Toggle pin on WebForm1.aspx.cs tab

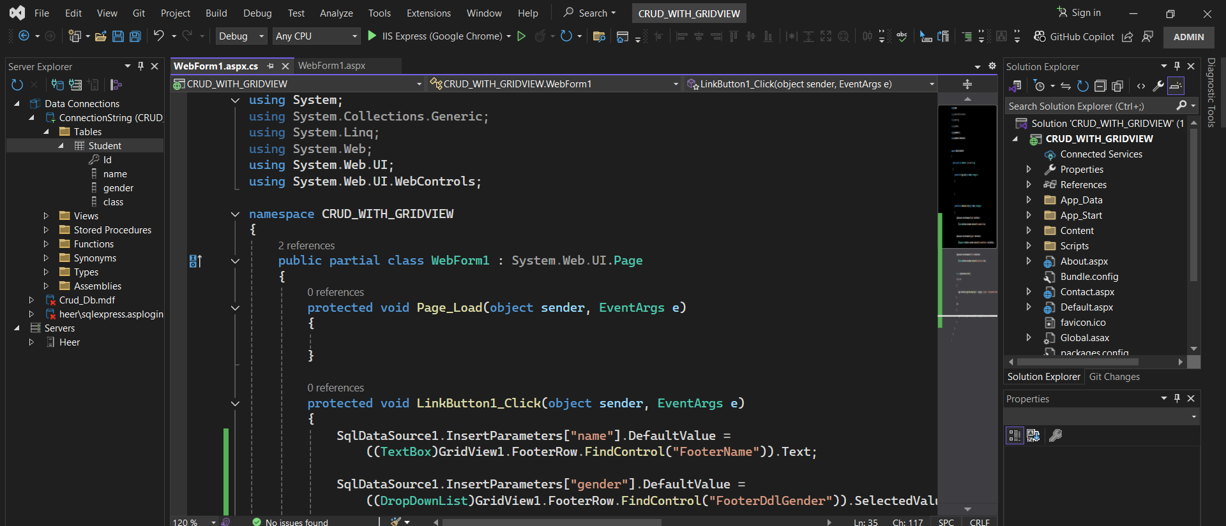[x=271, y=66]
